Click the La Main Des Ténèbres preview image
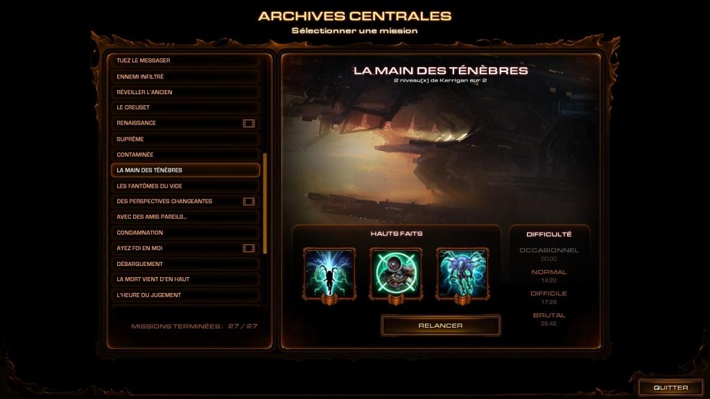 442,140
